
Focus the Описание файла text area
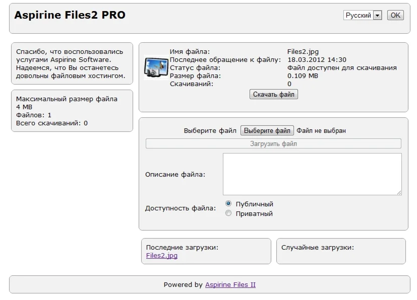tap(312, 174)
